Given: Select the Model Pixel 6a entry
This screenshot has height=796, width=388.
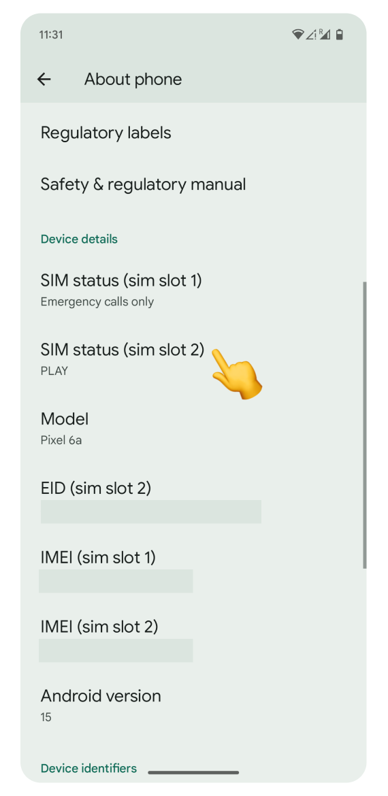Looking at the screenshot, I should pos(193,429).
